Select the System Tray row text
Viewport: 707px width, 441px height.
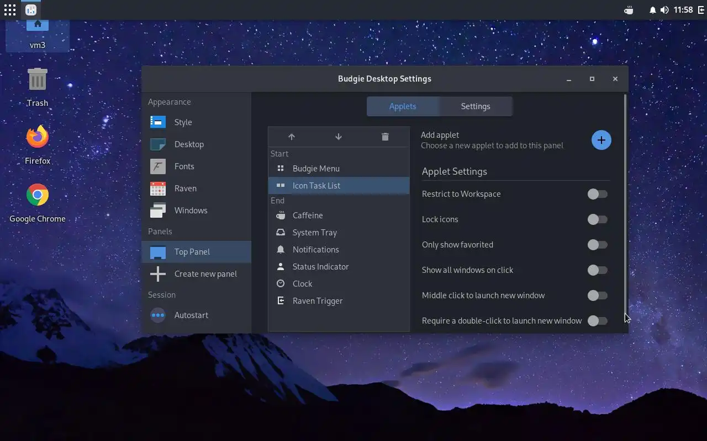point(315,233)
